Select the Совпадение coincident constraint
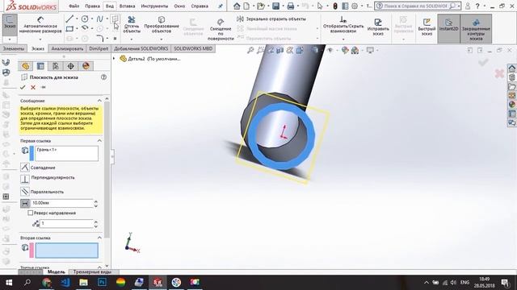517x290 pixels. (x=25, y=168)
